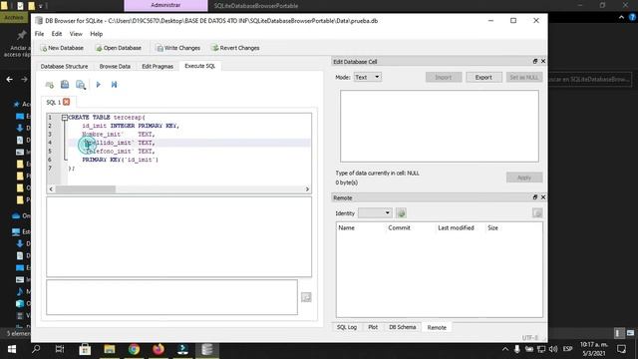The height and width of the screenshot is (359, 638).
Task: Select the Execute SQL tab
Action: click(x=199, y=66)
